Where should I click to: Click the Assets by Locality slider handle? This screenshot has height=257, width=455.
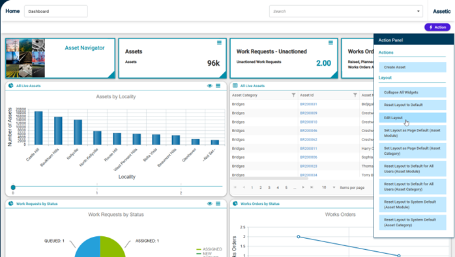(13, 187)
